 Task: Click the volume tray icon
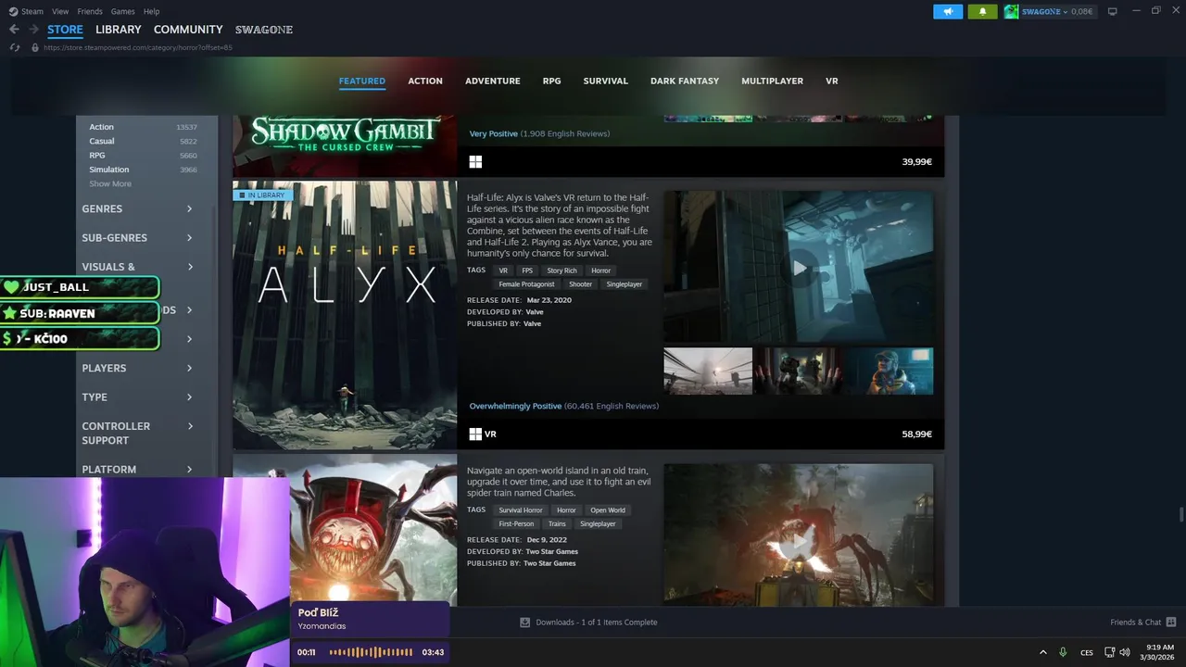point(1125,652)
